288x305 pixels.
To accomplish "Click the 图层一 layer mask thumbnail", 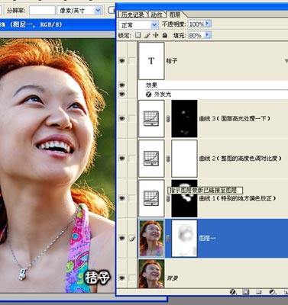I will click(x=184, y=238).
